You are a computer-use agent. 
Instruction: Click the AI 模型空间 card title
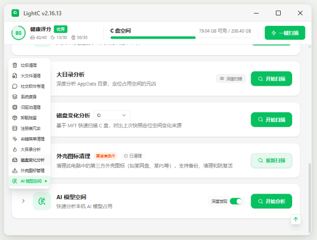tap(71, 197)
